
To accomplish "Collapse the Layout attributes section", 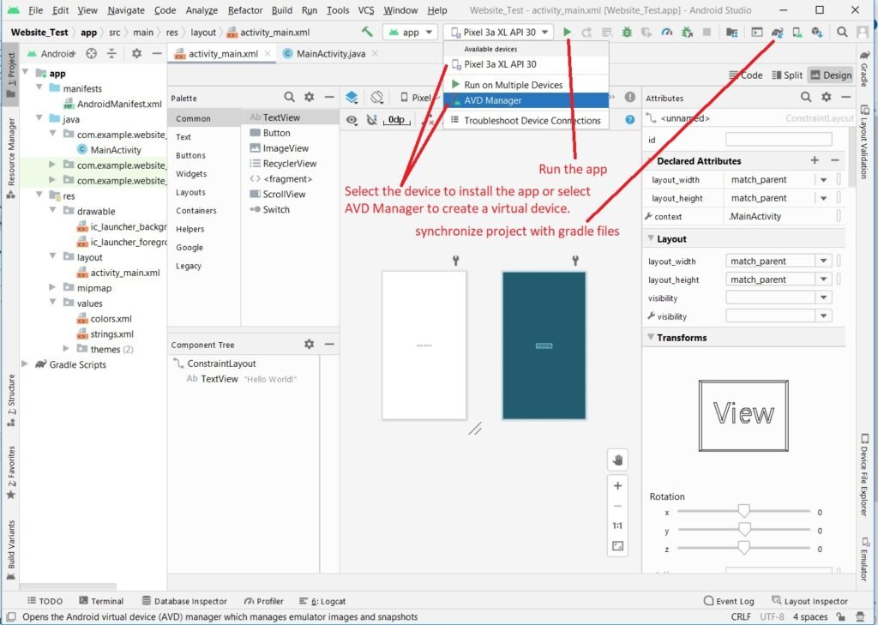I will pos(651,238).
